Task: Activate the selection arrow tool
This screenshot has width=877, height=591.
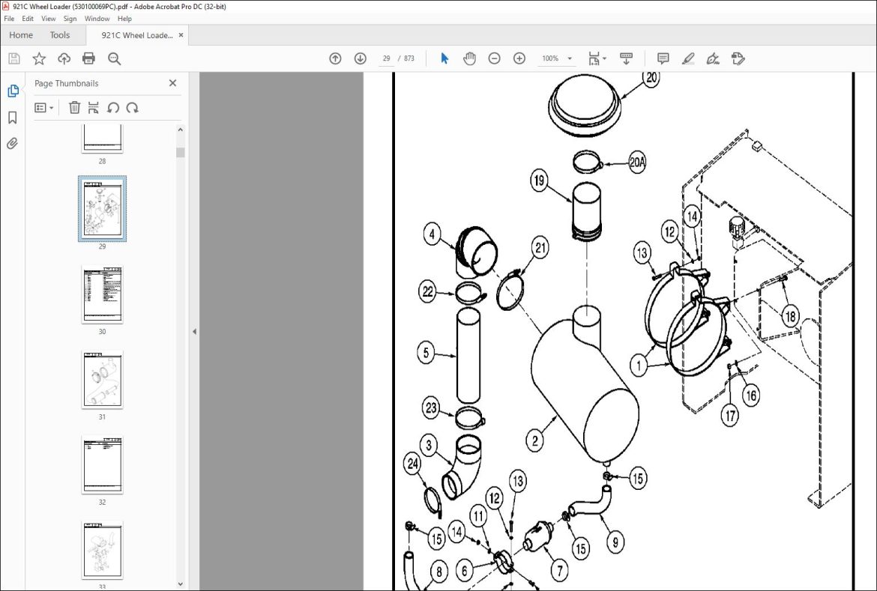Action: (444, 58)
